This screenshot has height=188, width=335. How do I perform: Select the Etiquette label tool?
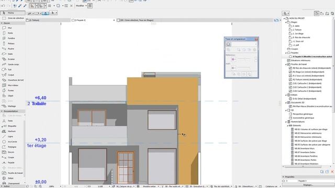coord(13,126)
